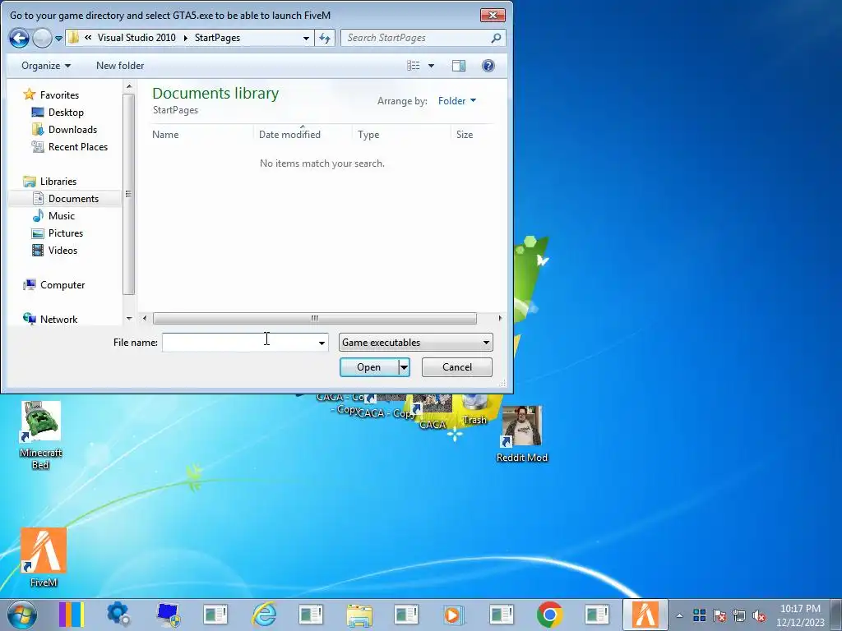Open the recent pages arrow beside Forward

click(x=58, y=39)
